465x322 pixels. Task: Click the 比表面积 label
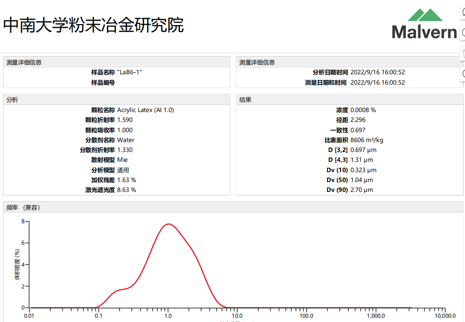(x=336, y=140)
